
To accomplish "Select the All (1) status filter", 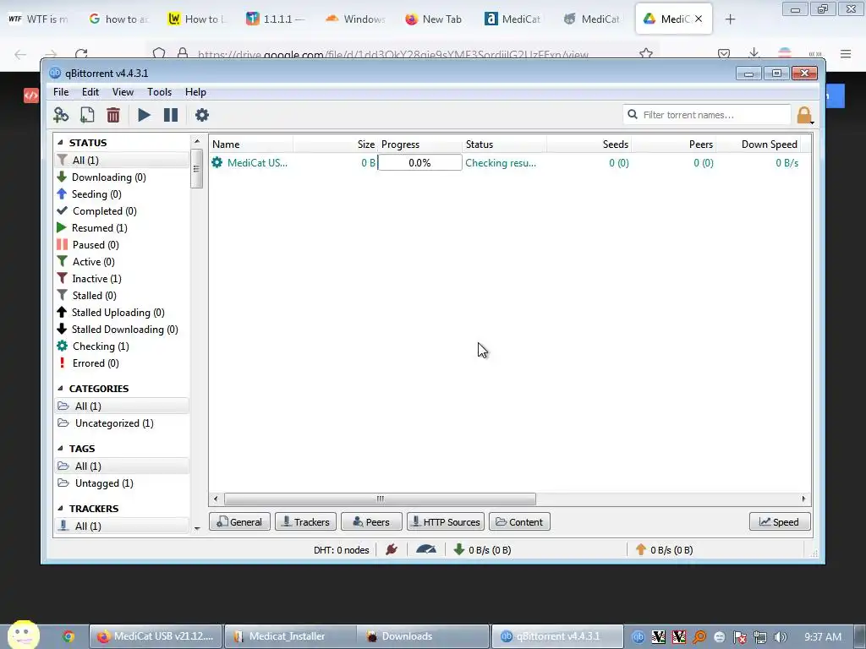I will coord(122,160).
